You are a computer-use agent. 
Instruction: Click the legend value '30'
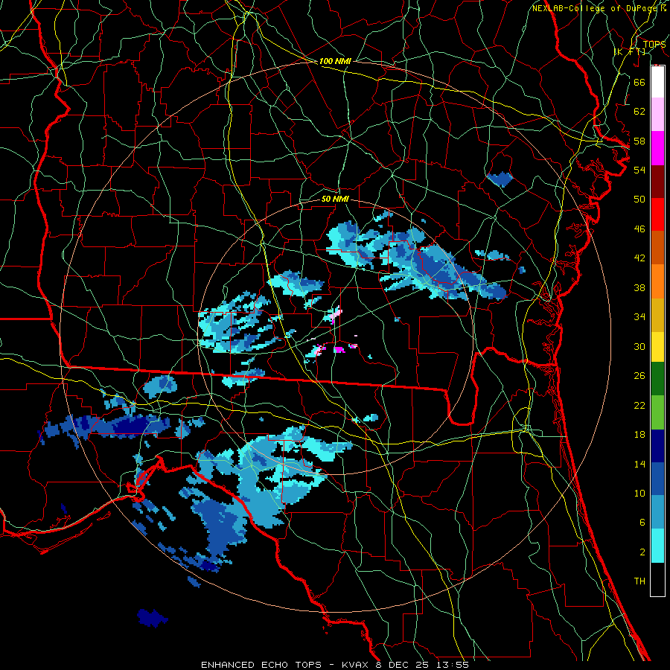point(639,346)
